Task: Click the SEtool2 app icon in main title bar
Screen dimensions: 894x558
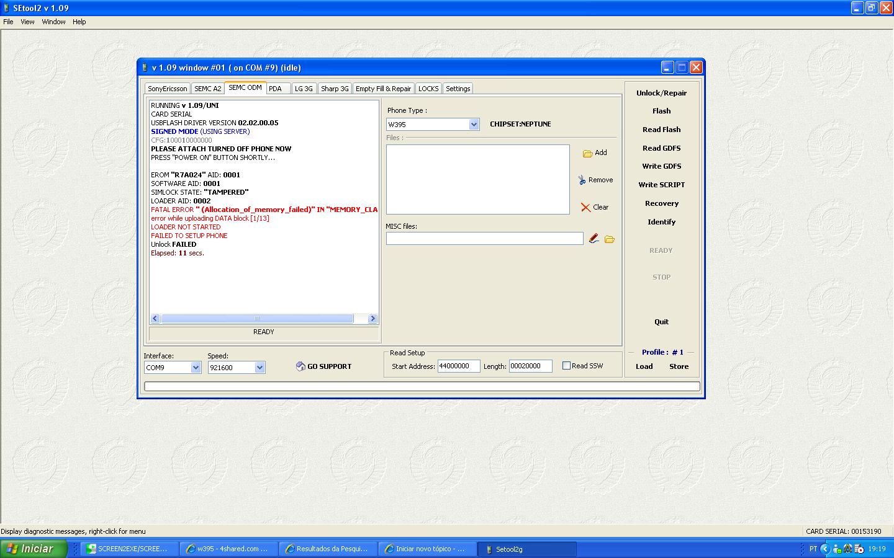Action: click(7, 8)
